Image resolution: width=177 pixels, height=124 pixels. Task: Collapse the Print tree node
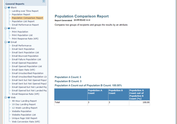pos(6,28)
